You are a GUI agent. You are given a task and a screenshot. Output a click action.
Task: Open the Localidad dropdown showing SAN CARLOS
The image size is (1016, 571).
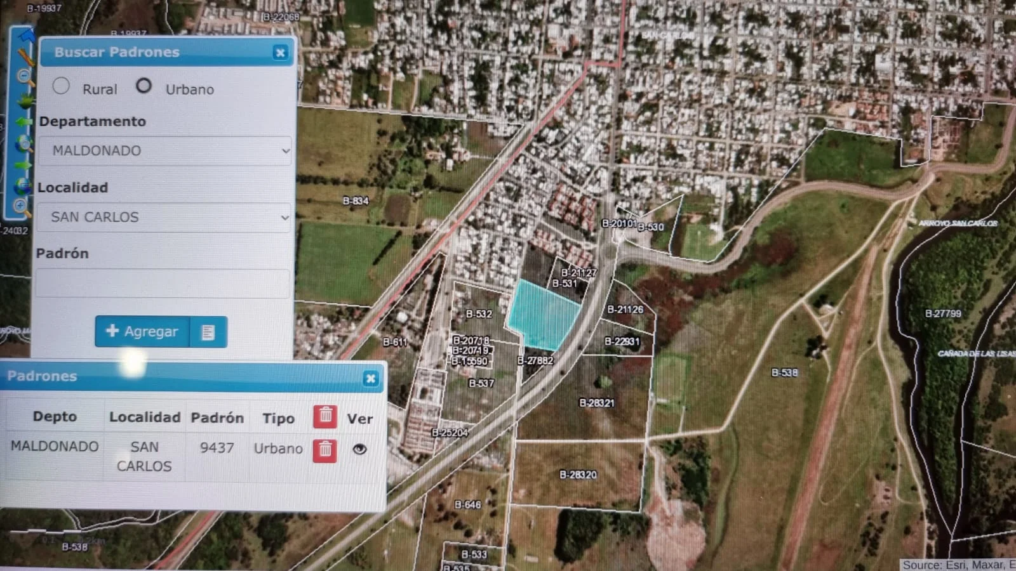(164, 218)
